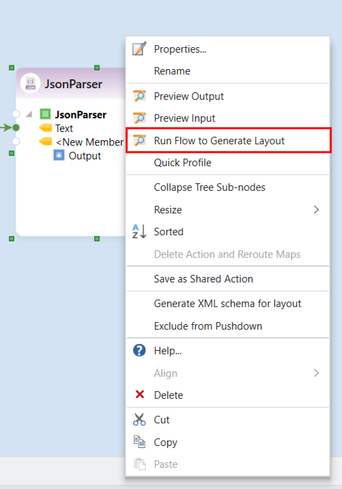The image size is (342, 489).
Task: Select the Text field in JsonParser
Action: point(64,128)
